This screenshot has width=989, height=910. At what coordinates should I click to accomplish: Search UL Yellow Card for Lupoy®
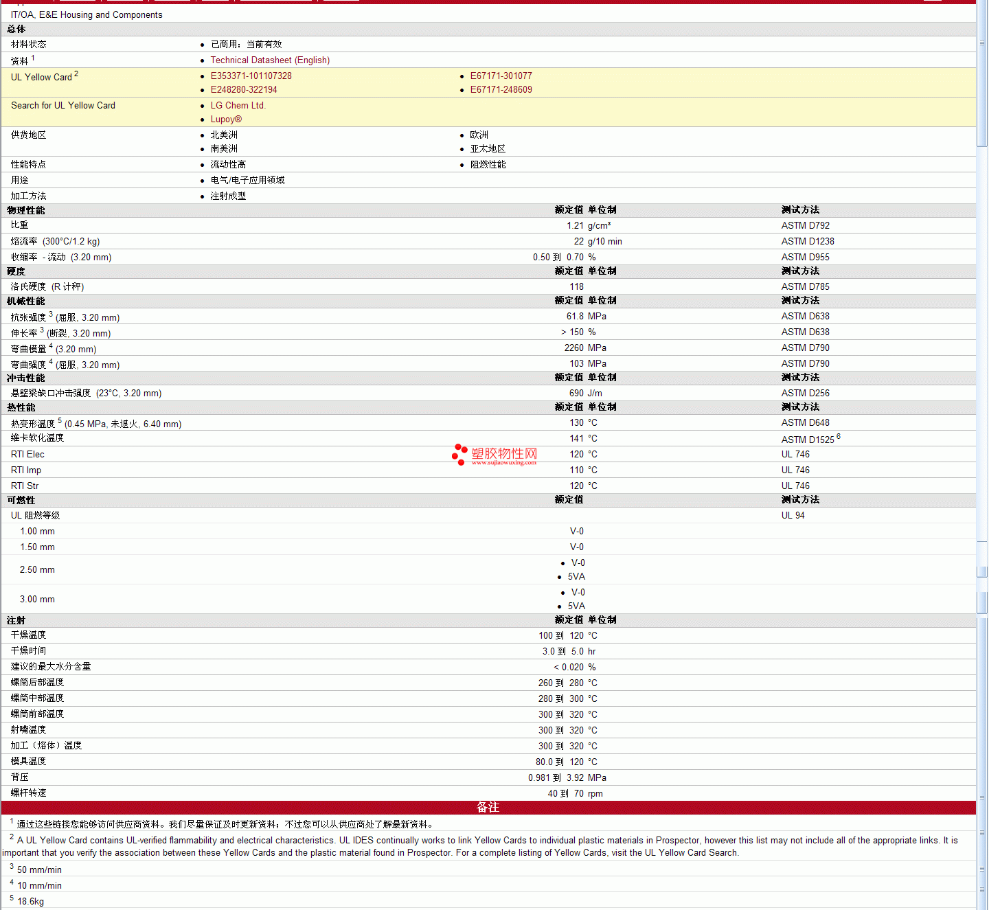(226, 120)
